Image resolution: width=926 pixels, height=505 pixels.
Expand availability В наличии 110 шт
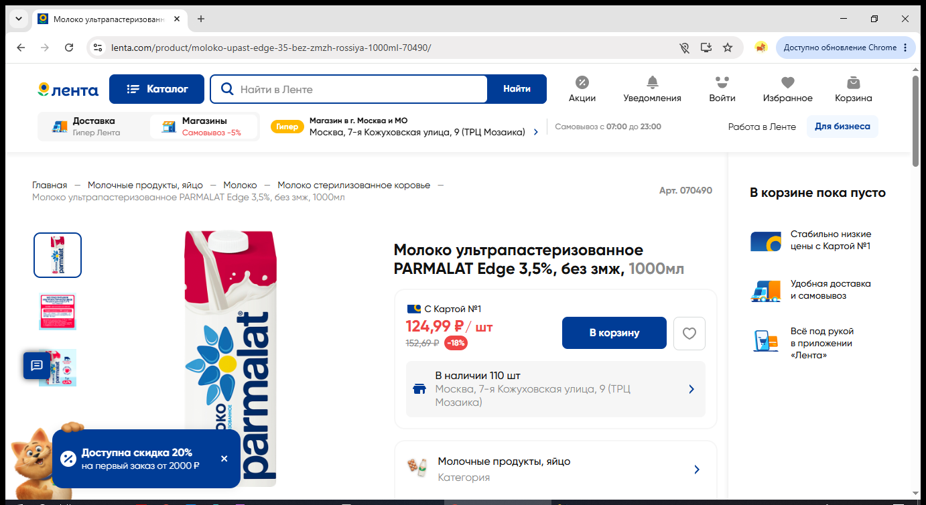point(555,389)
